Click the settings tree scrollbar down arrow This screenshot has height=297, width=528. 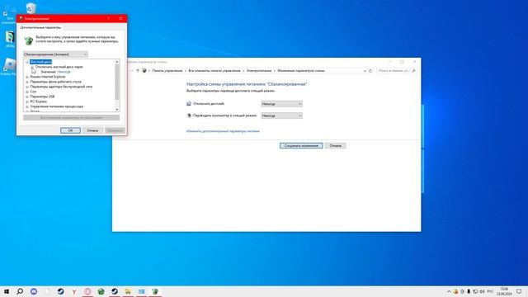[x=117, y=110]
